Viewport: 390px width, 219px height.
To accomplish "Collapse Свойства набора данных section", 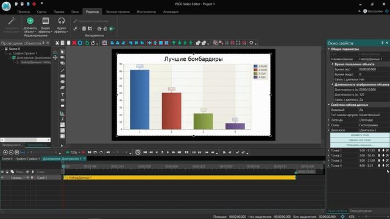I will click(x=329, y=105).
